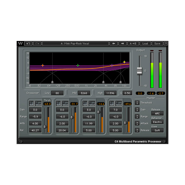Click band 2 threshold value -31.7
Viewport: 185px width, 185px height.
74,104
